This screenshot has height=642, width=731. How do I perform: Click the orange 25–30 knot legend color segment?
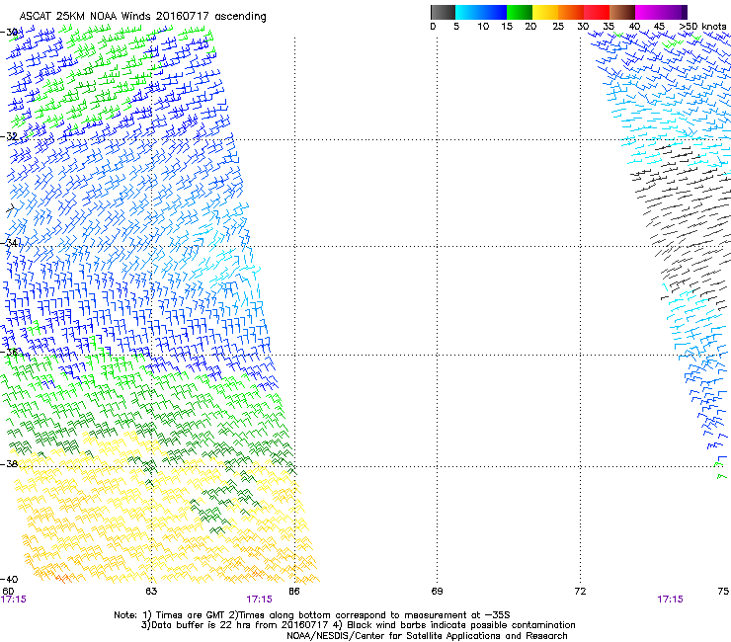[571, 12]
